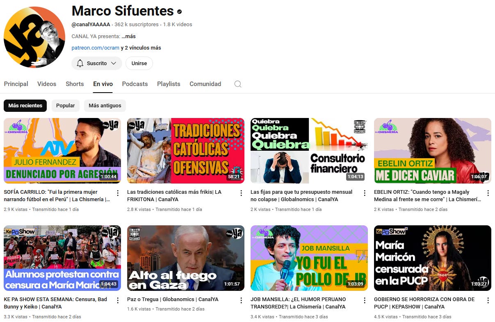Open Quiebra Consultorio financiero thumbnail
Image resolution: width=495 pixels, height=322 pixels.
(x=309, y=151)
